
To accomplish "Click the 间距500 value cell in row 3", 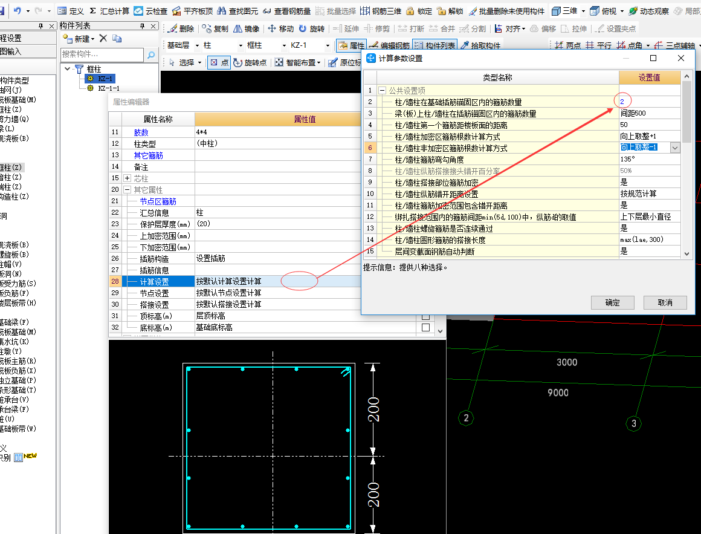I will [650, 113].
